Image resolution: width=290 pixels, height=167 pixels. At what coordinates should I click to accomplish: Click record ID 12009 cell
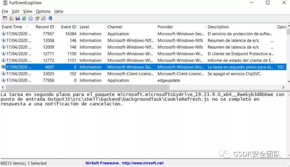pyautogui.click(x=48, y=47)
